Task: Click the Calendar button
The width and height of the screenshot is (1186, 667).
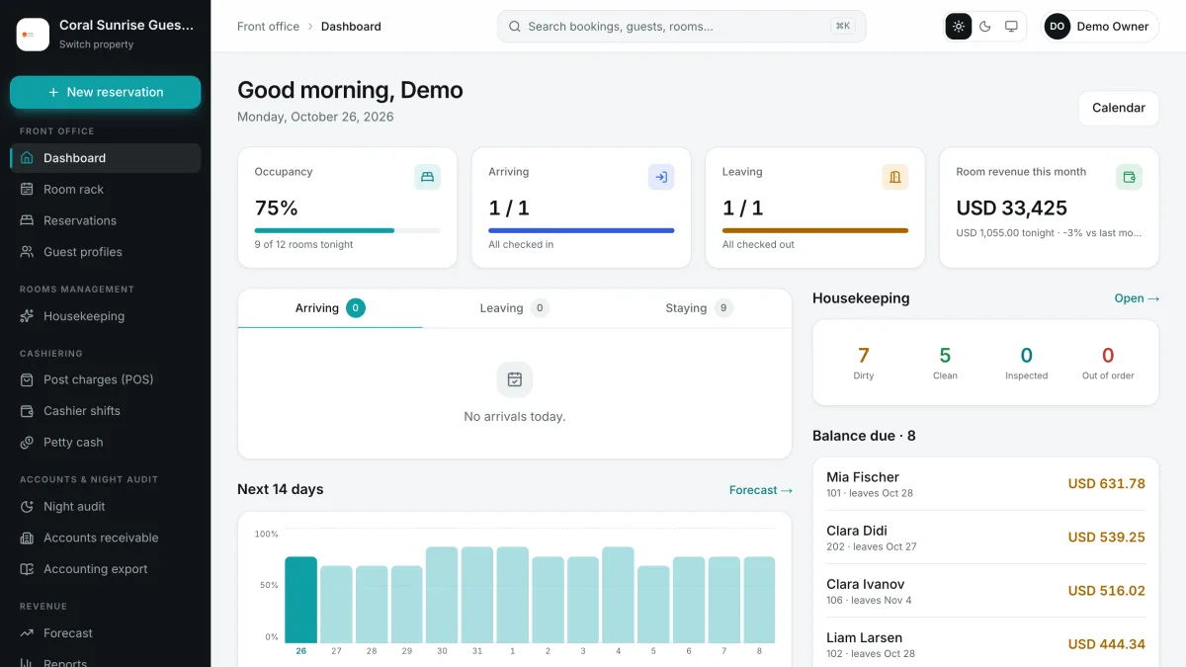Action: [x=1119, y=108]
